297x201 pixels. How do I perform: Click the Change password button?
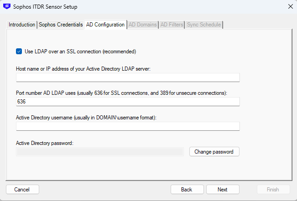214,152
